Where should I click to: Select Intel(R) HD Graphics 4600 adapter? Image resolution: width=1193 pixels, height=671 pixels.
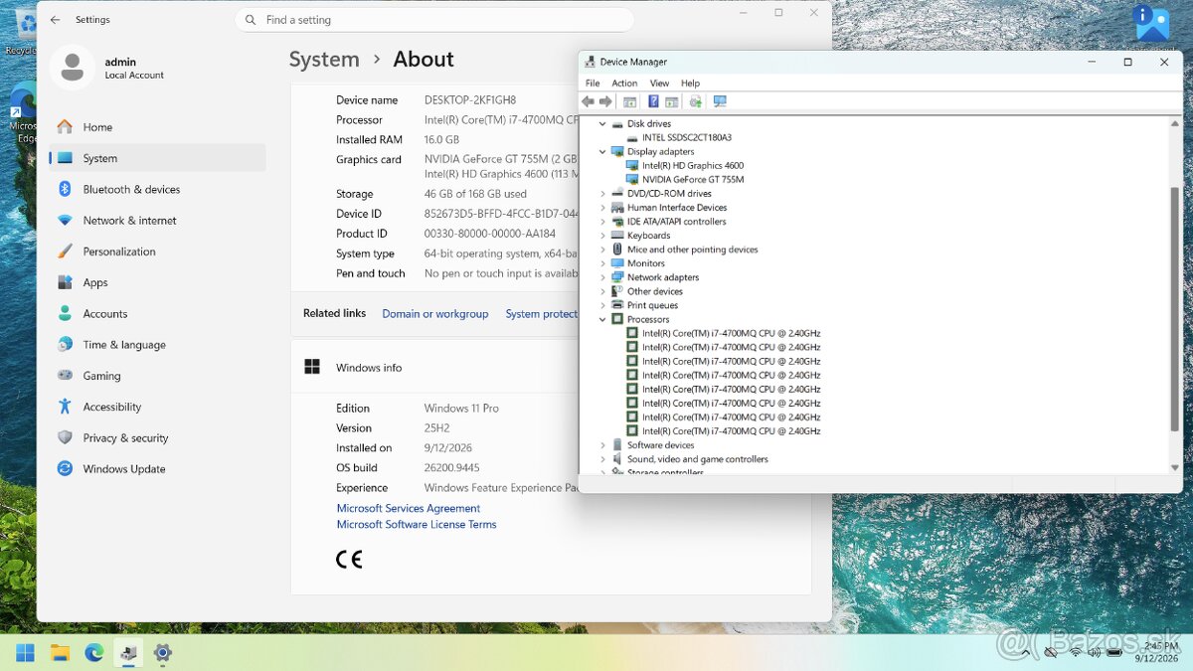pos(693,166)
